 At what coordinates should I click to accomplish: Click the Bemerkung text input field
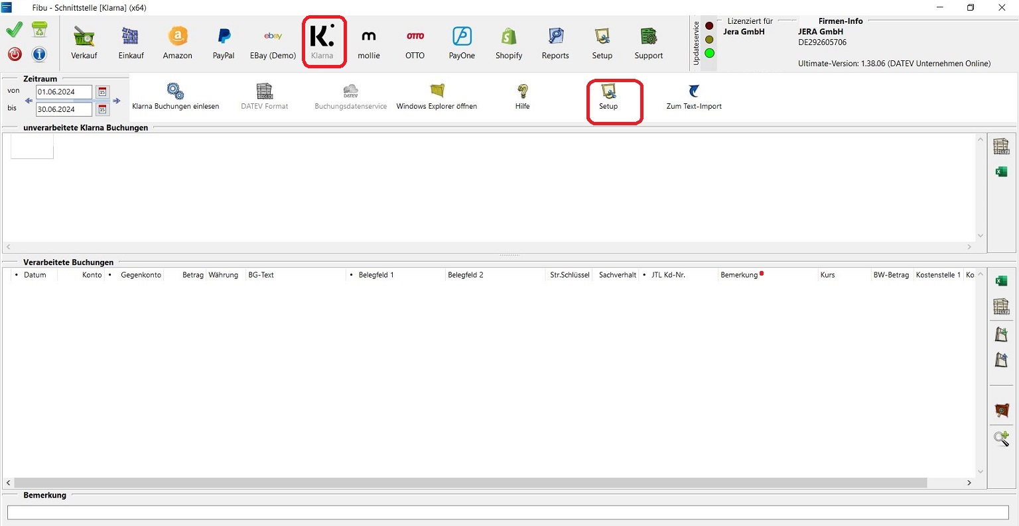[x=508, y=513]
